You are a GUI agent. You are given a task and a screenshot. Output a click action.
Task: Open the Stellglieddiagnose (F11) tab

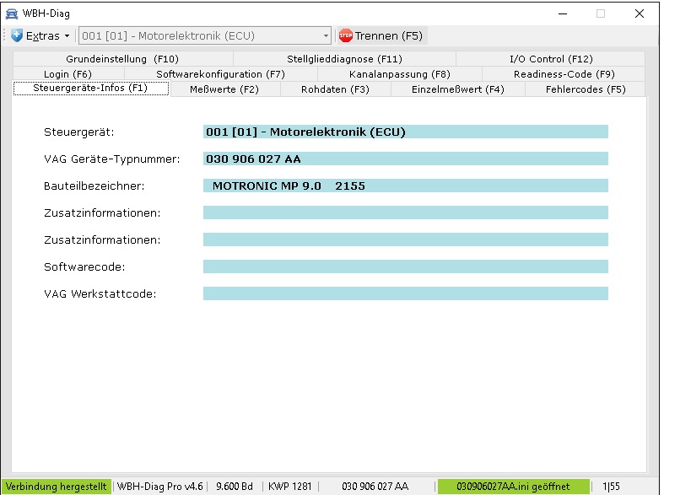pyautogui.click(x=344, y=59)
